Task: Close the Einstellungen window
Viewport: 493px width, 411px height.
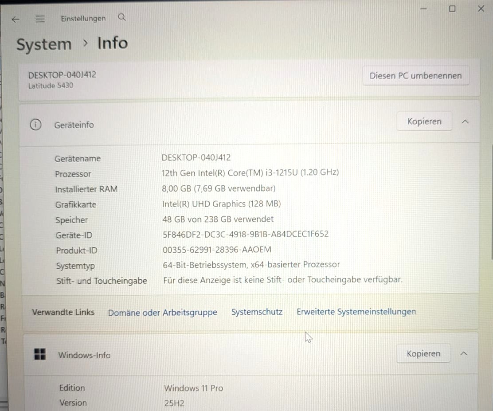Action: (x=481, y=8)
